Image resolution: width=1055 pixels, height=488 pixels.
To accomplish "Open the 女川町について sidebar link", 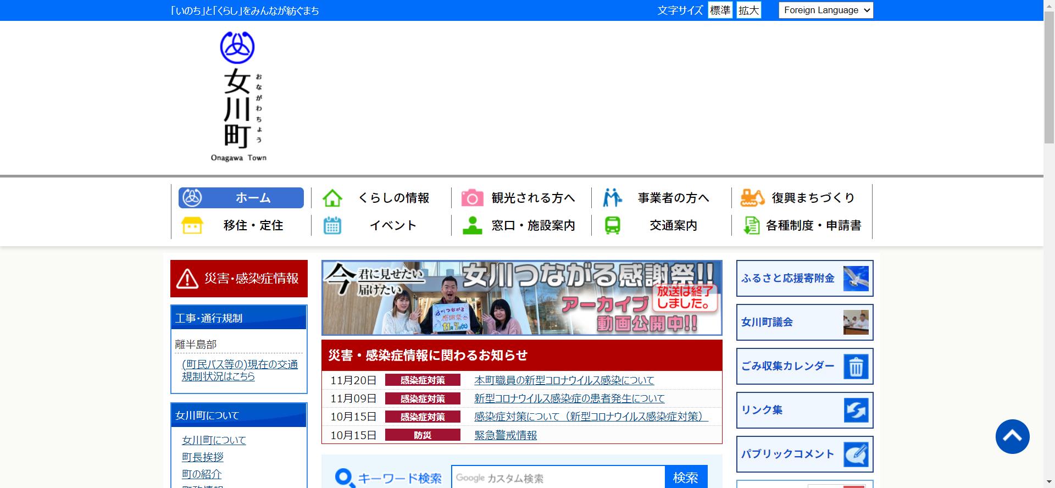I will pos(214,440).
